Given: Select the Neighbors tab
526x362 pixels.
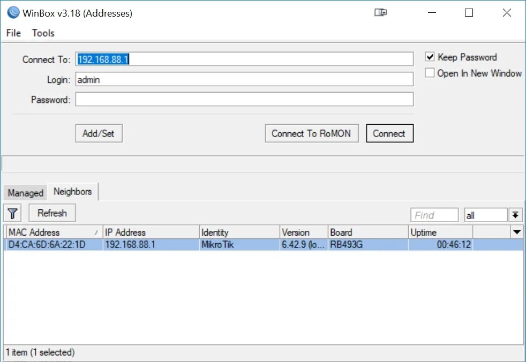Looking at the screenshot, I should [73, 192].
